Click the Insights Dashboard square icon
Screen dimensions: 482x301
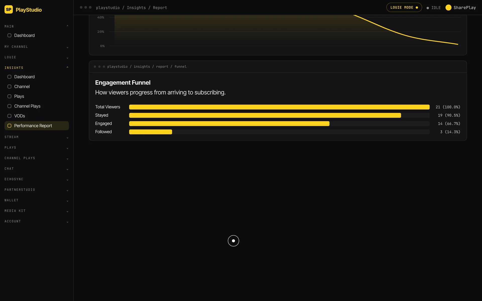pyautogui.click(x=9, y=77)
